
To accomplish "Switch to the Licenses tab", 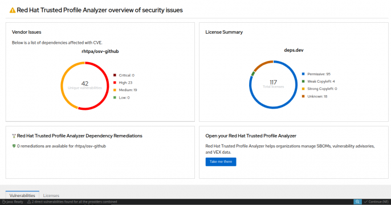I will (51, 195).
